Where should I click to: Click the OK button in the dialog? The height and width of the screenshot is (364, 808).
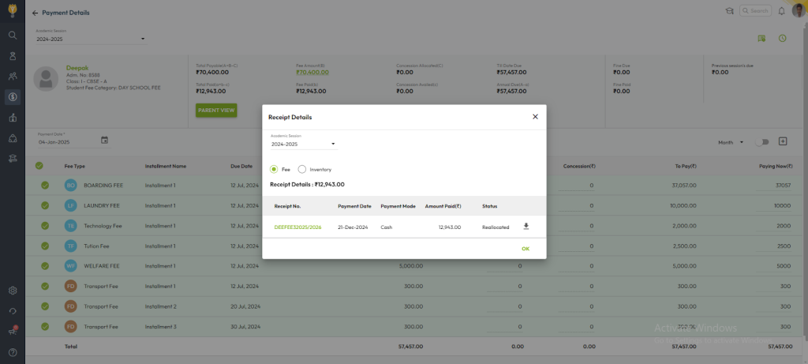[x=525, y=249]
